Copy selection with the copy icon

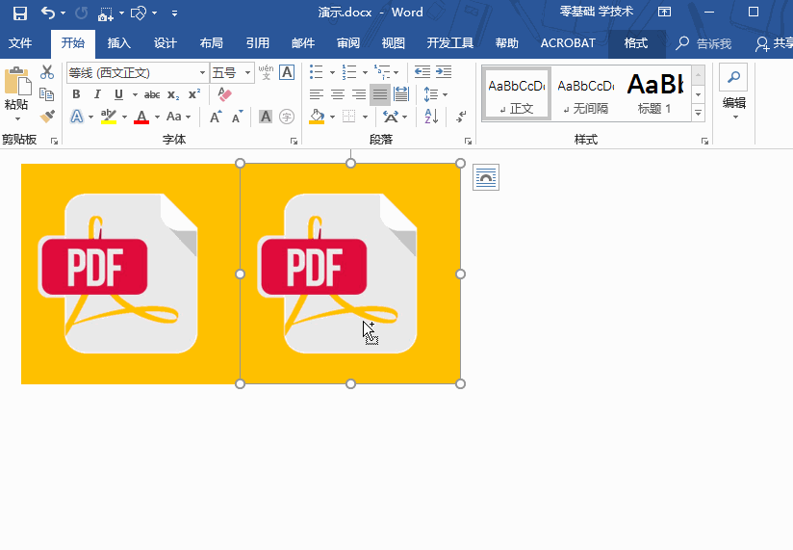point(47,94)
